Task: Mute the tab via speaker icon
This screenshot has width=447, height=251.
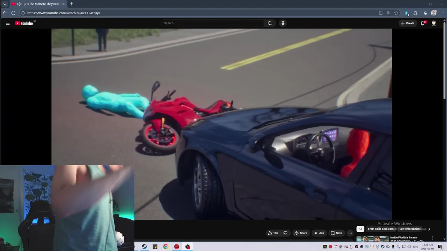Action: 19,4
